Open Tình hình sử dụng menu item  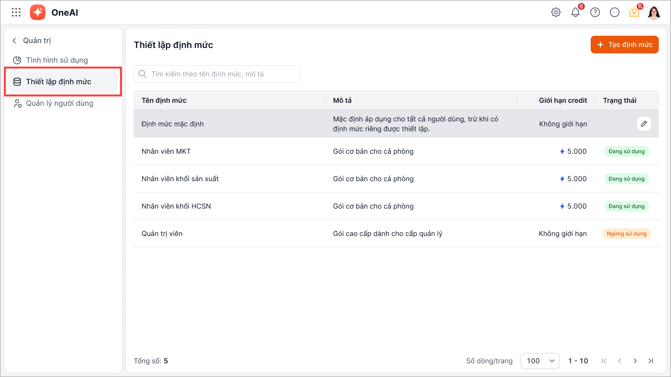57,60
